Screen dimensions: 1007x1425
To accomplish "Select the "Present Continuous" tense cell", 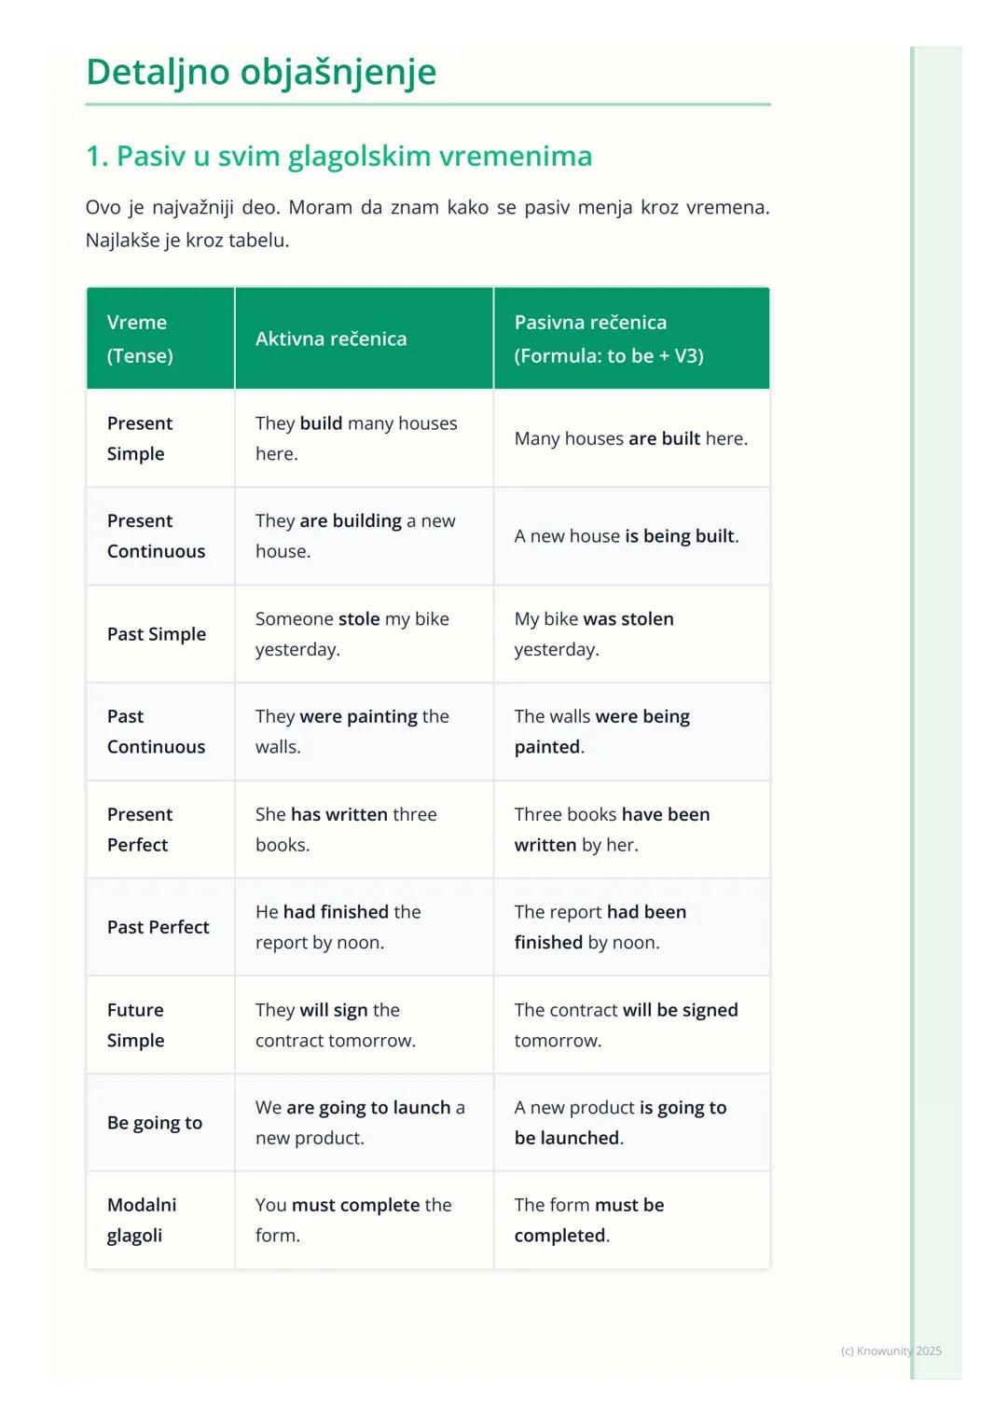I will (156, 536).
